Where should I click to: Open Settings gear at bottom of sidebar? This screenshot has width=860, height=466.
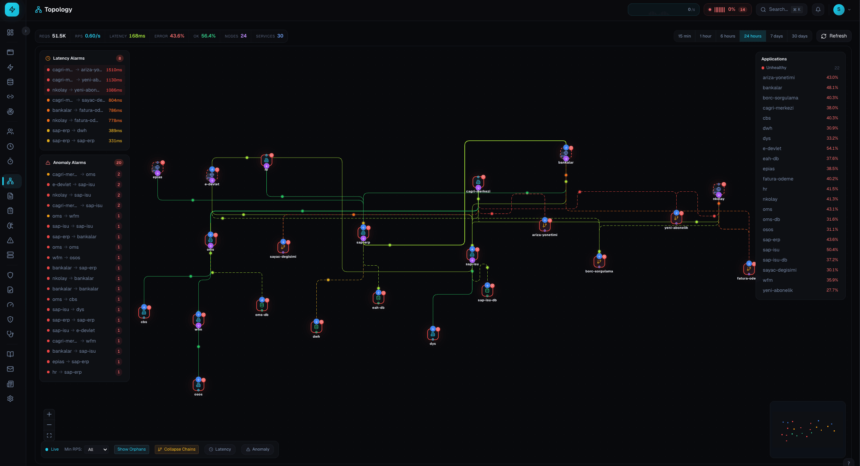click(10, 398)
